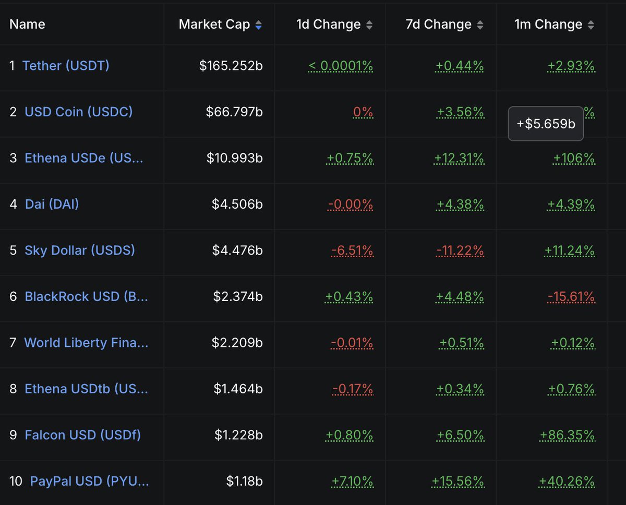Open the Ethena USDtb link
The height and width of the screenshot is (505, 626).
[x=86, y=389]
